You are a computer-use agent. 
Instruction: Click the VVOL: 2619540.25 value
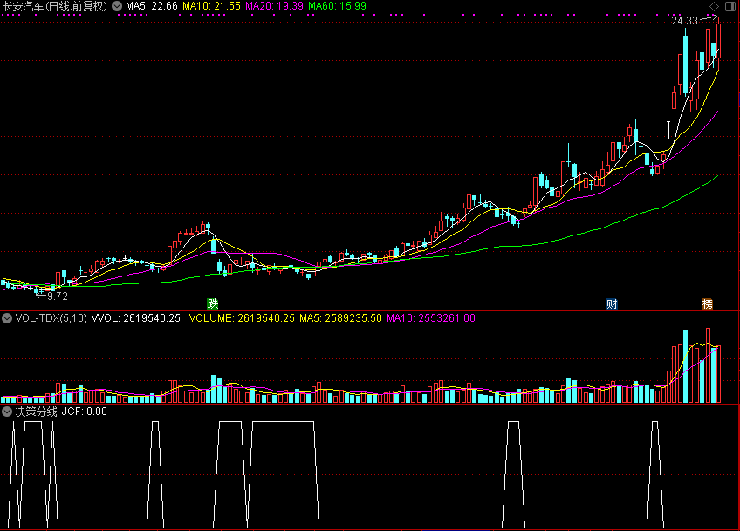click(x=136, y=318)
